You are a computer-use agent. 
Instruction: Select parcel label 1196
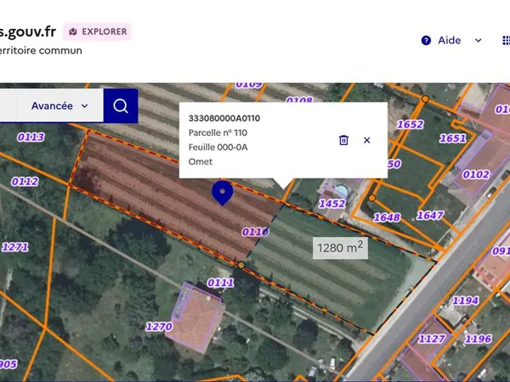[478, 339]
